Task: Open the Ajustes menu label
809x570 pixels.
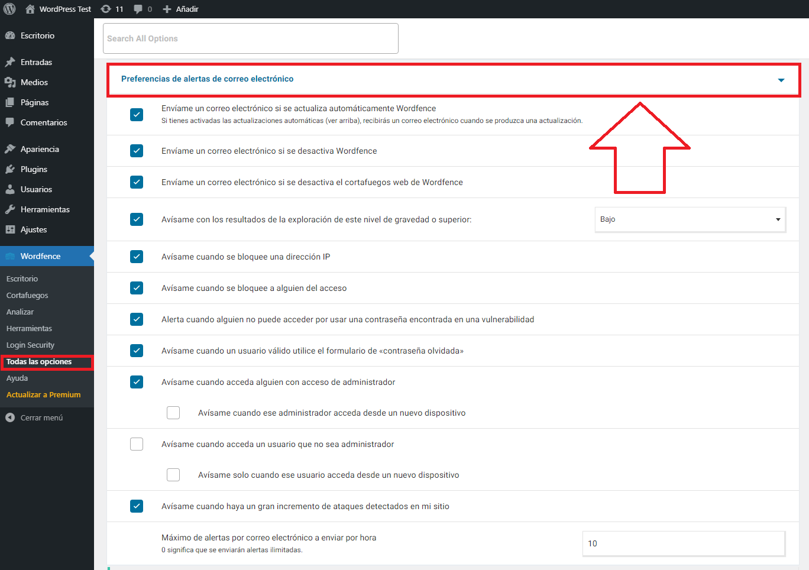Action: 34,229
